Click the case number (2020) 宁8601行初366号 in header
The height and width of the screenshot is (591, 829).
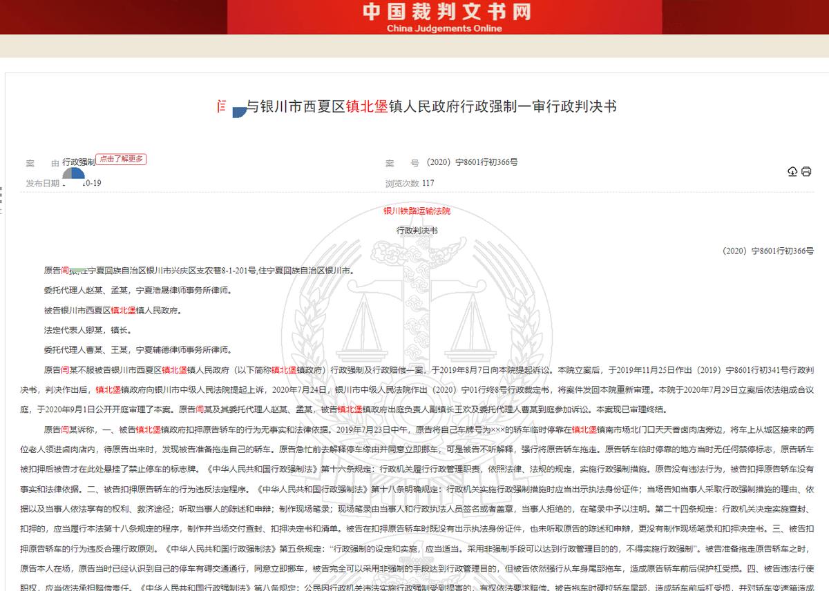[x=472, y=162]
